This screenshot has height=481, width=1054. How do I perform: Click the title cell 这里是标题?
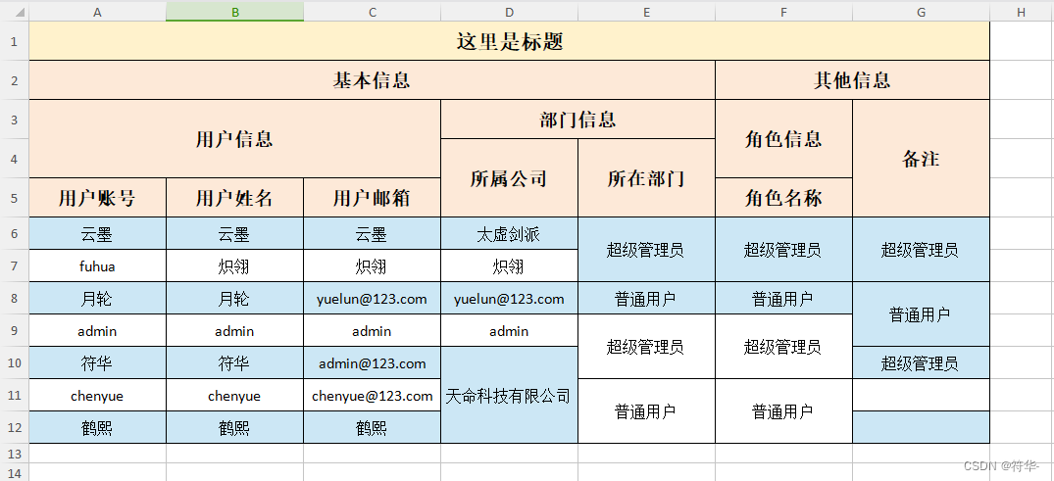click(x=510, y=41)
